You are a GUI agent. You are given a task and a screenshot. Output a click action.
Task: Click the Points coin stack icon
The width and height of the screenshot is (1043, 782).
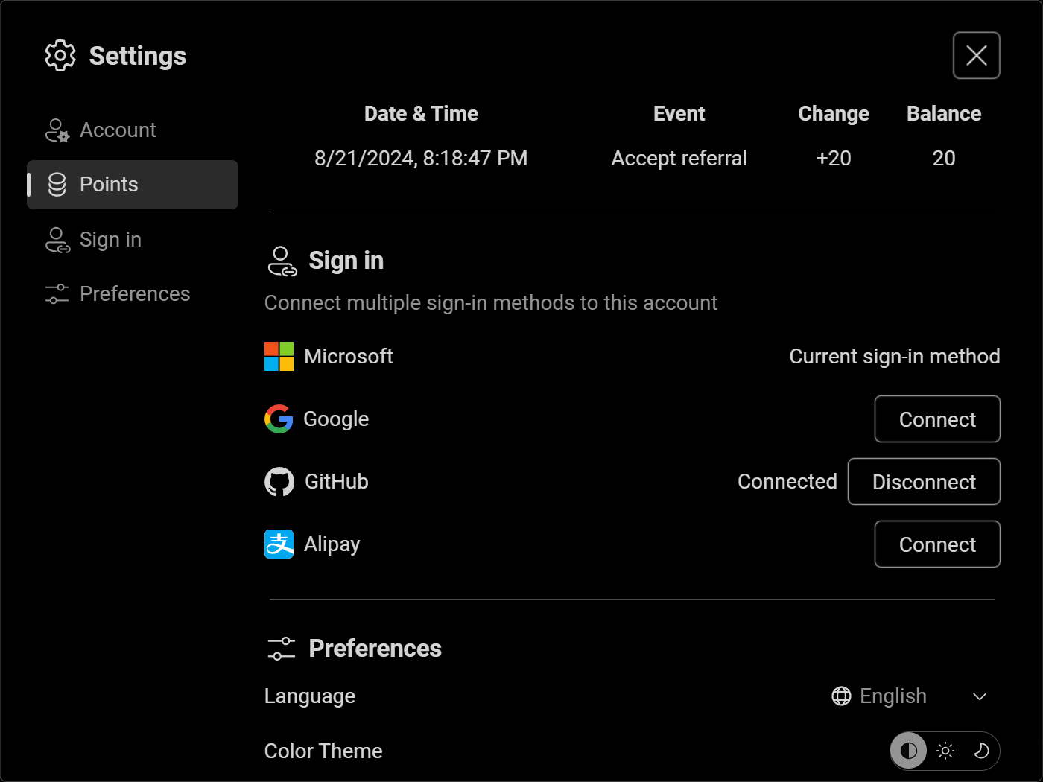coord(57,185)
